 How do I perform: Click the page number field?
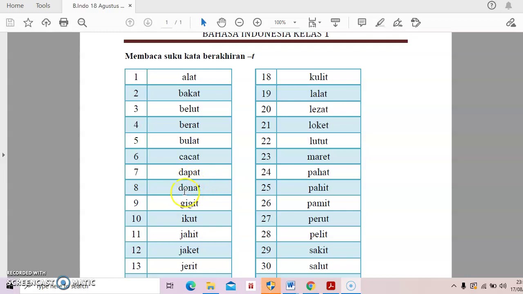click(167, 22)
